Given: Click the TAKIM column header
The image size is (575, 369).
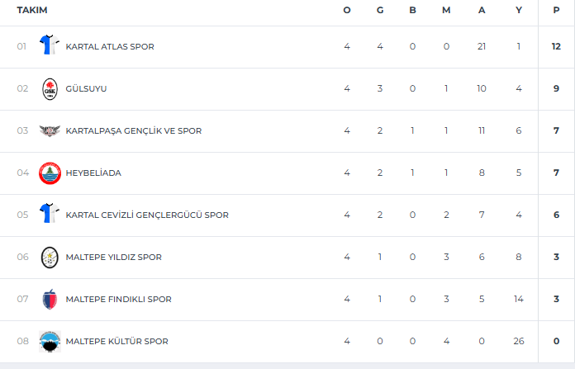Looking at the screenshot, I should pos(32,10).
